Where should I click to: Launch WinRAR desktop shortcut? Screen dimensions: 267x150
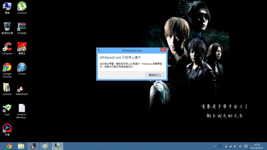click(22, 28)
